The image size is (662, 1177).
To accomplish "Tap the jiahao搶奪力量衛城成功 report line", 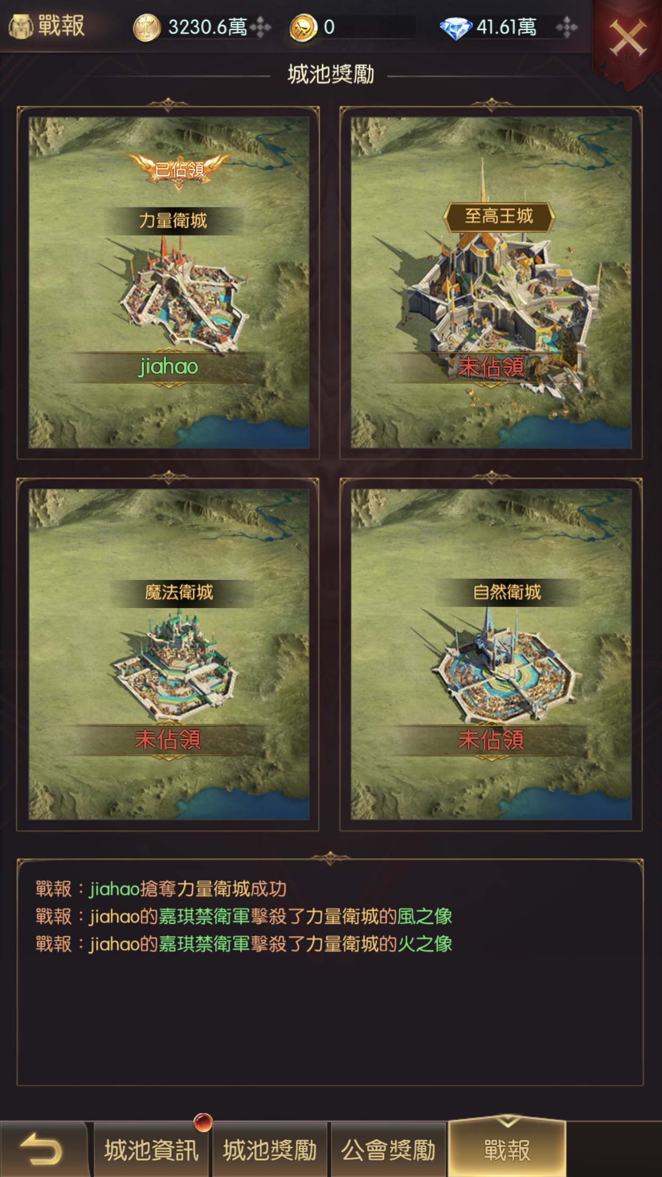I will (x=162, y=889).
